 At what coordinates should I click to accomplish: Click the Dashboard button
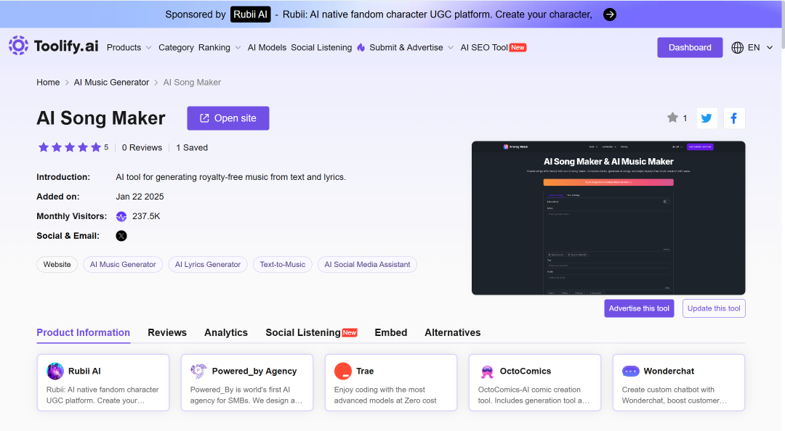click(x=690, y=47)
